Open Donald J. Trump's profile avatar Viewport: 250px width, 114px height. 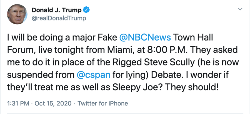[x=17, y=14]
